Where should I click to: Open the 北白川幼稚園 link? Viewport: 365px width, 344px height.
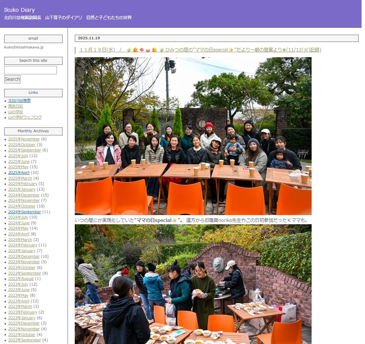point(19,101)
